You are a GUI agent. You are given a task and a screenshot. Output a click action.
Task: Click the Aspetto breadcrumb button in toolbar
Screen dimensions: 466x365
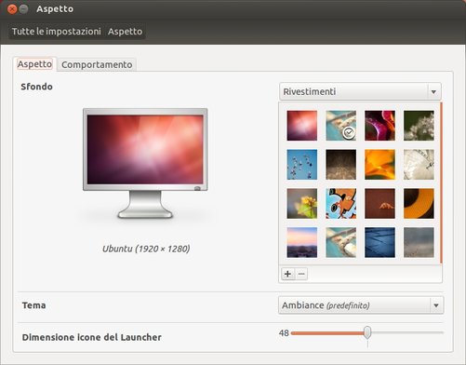pyautogui.click(x=126, y=32)
